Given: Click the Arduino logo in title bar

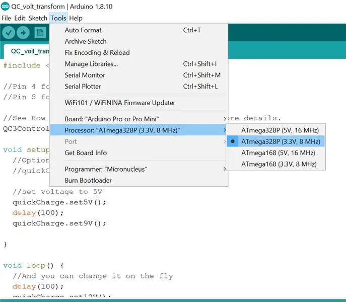Looking at the screenshot, I should [x=5, y=7].
